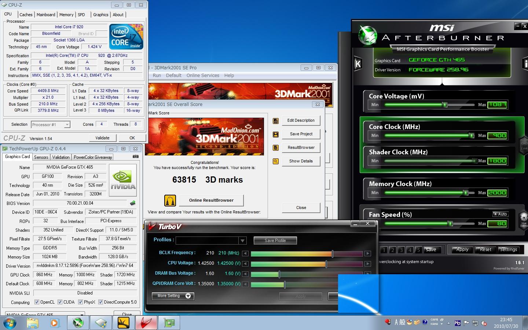Image resolution: width=528 pixels, height=330 pixels.
Task: Select Afterburner profile slot 2
Action: [x=392, y=250]
